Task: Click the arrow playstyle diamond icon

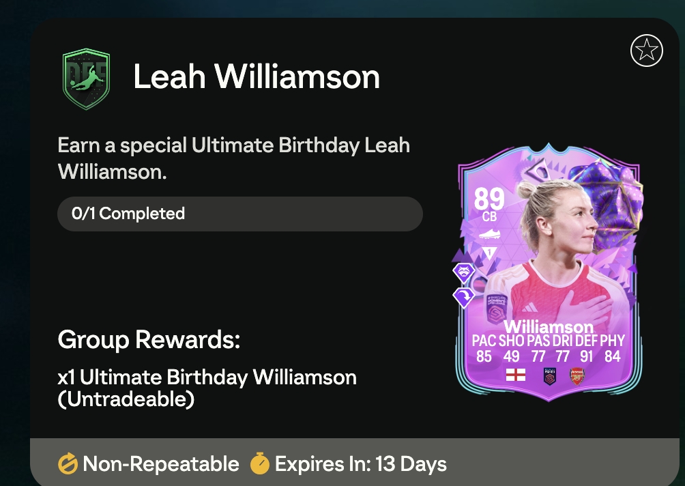Action: point(463,297)
